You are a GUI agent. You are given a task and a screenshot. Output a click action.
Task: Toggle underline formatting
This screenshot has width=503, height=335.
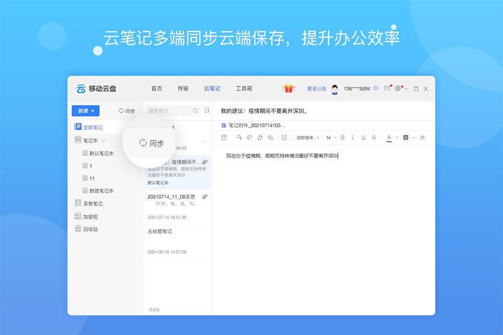(363, 137)
